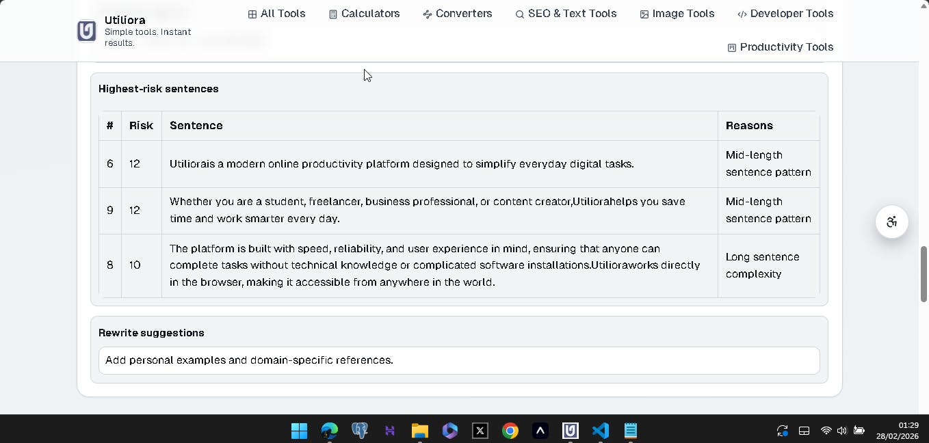Click the 'Add personal examples' suggestion box
This screenshot has height=443, width=929.
click(459, 360)
